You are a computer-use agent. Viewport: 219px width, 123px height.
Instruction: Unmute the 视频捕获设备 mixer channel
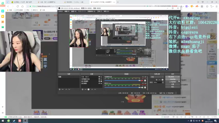pos(142,80)
